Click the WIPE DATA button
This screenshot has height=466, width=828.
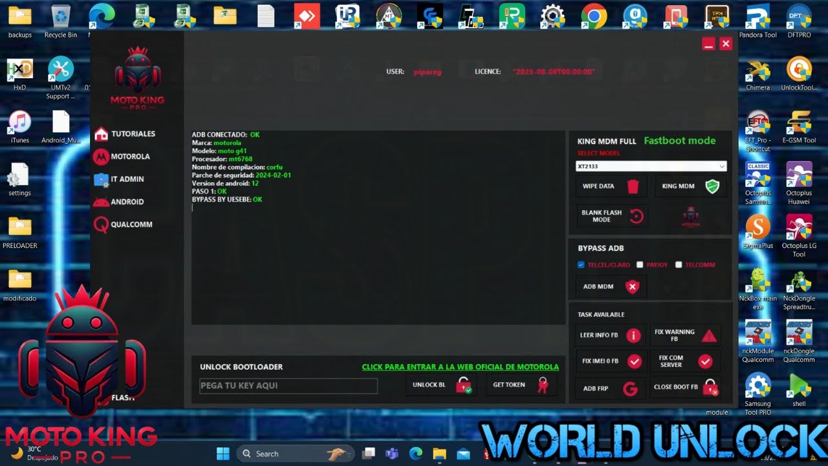(611, 186)
